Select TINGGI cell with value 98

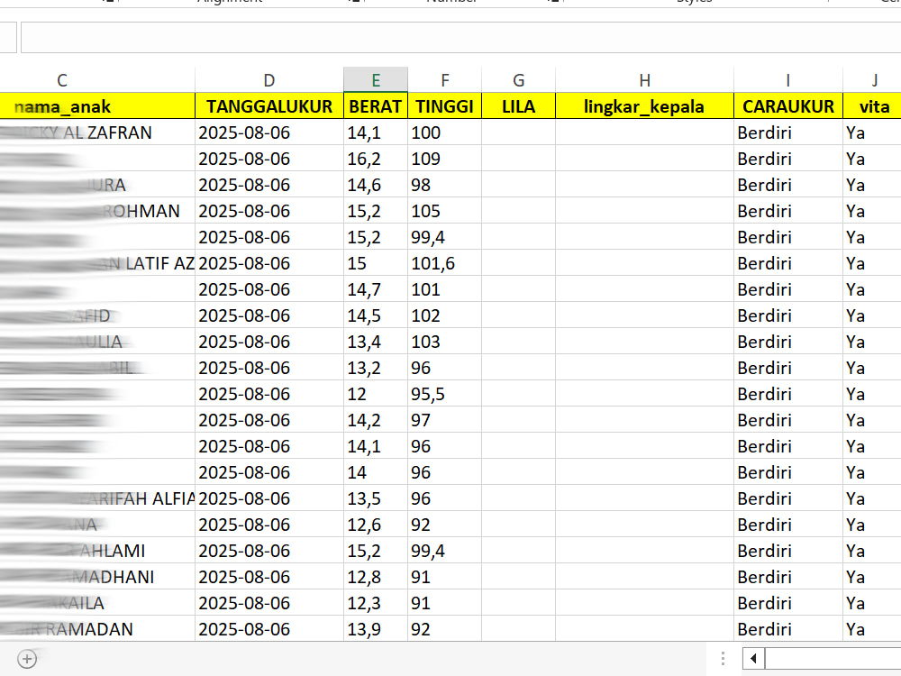coord(445,185)
